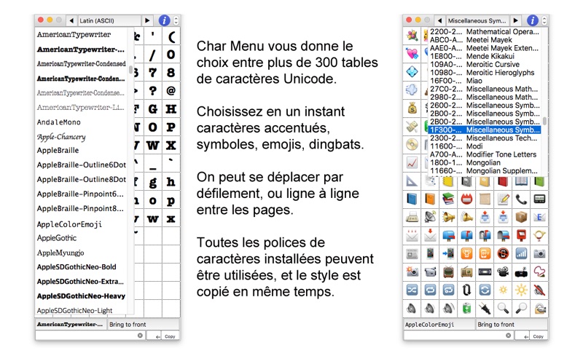This screenshot has width=583, height=364.
Task: Choose the optical disc emoji
Action: pos(412,144)
